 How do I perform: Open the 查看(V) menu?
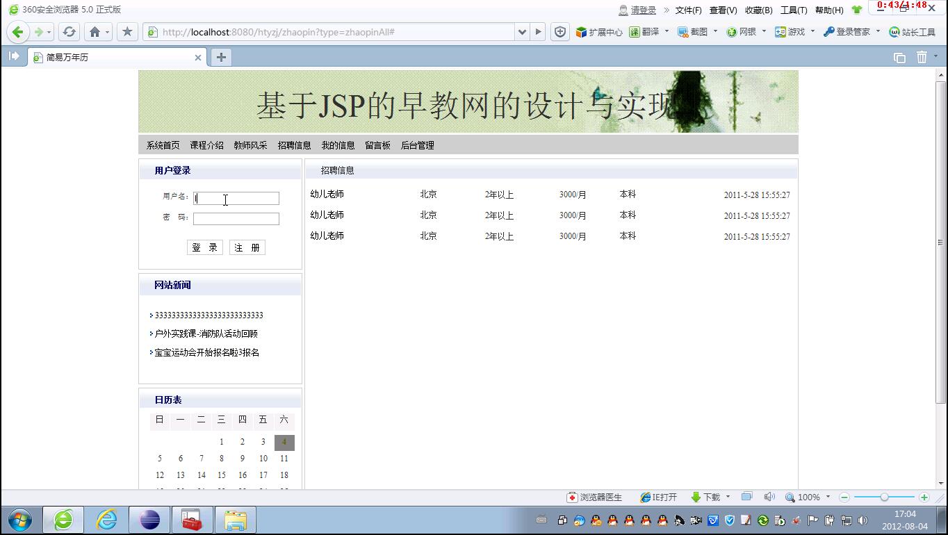723,10
